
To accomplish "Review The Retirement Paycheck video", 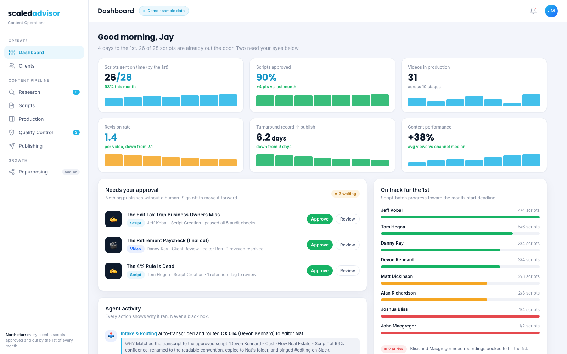I will (347, 245).
